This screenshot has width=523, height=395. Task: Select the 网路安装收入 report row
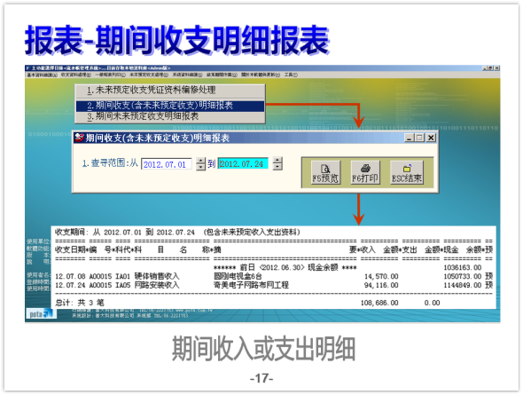click(274, 285)
